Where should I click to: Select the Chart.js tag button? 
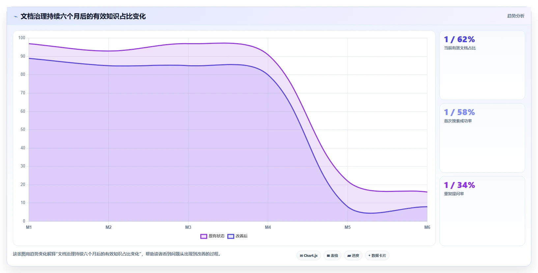tap(309, 256)
